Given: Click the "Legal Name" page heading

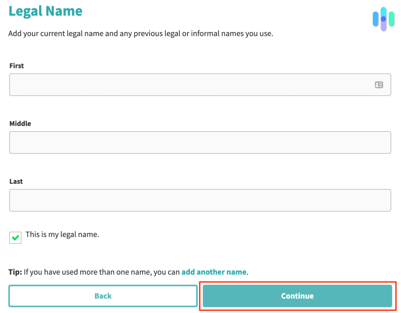Looking at the screenshot, I should [x=45, y=11].
